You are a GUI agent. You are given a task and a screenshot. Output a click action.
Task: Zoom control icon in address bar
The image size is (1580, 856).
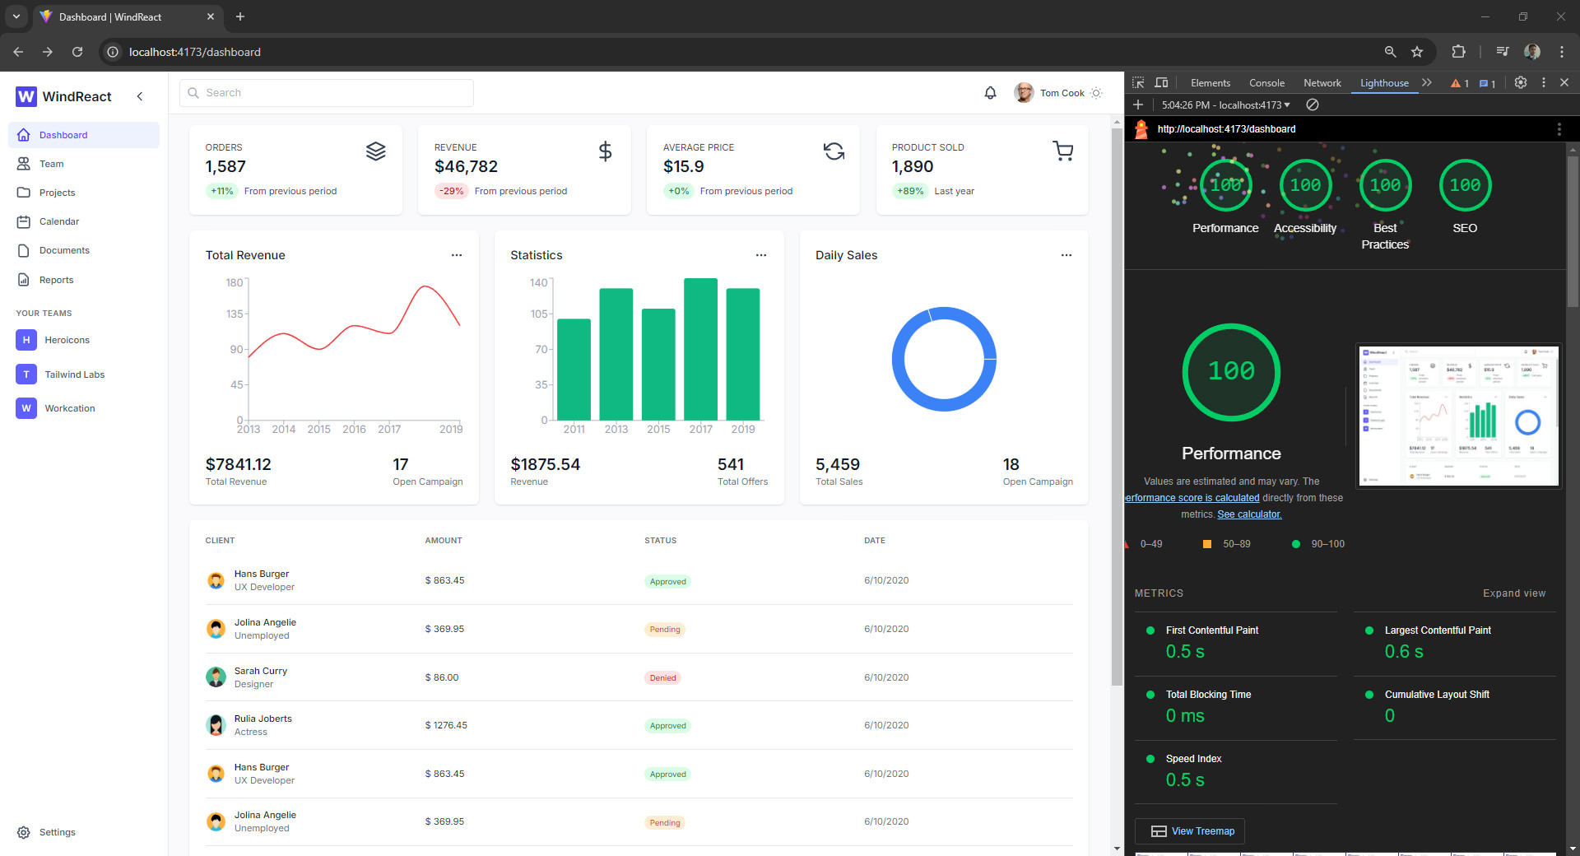click(x=1390, y=52)
